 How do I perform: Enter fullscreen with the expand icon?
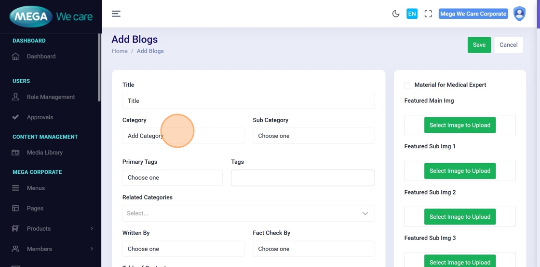[428, 14]
